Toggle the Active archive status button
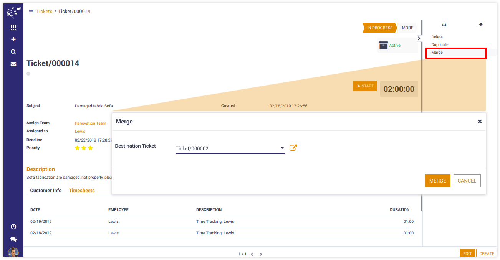Image resolution: width=500 pixels, height=260 pixels. click(390, 45)
